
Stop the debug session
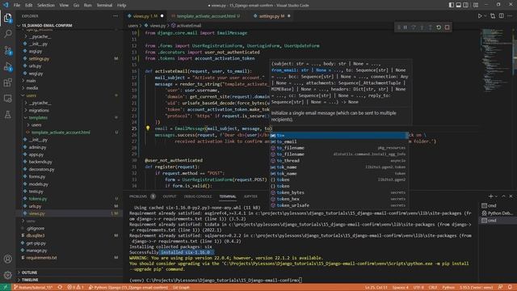447,27
